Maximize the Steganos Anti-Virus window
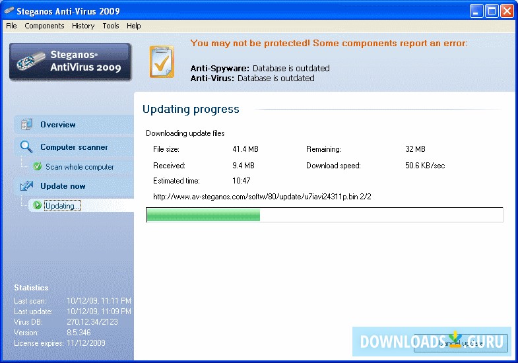The width and height of the screenshot is (518, 363). [x=492, y=11]
